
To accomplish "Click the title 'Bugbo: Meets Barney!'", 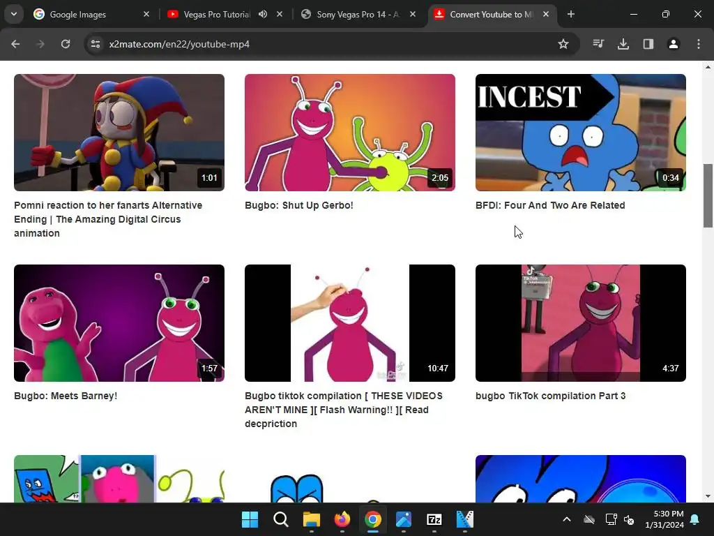I will pos(66,396).
